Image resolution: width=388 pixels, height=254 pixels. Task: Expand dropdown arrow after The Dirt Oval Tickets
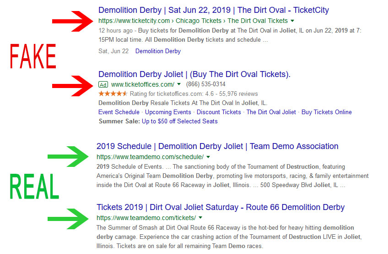pyautogui.click(x=292, y=21)
